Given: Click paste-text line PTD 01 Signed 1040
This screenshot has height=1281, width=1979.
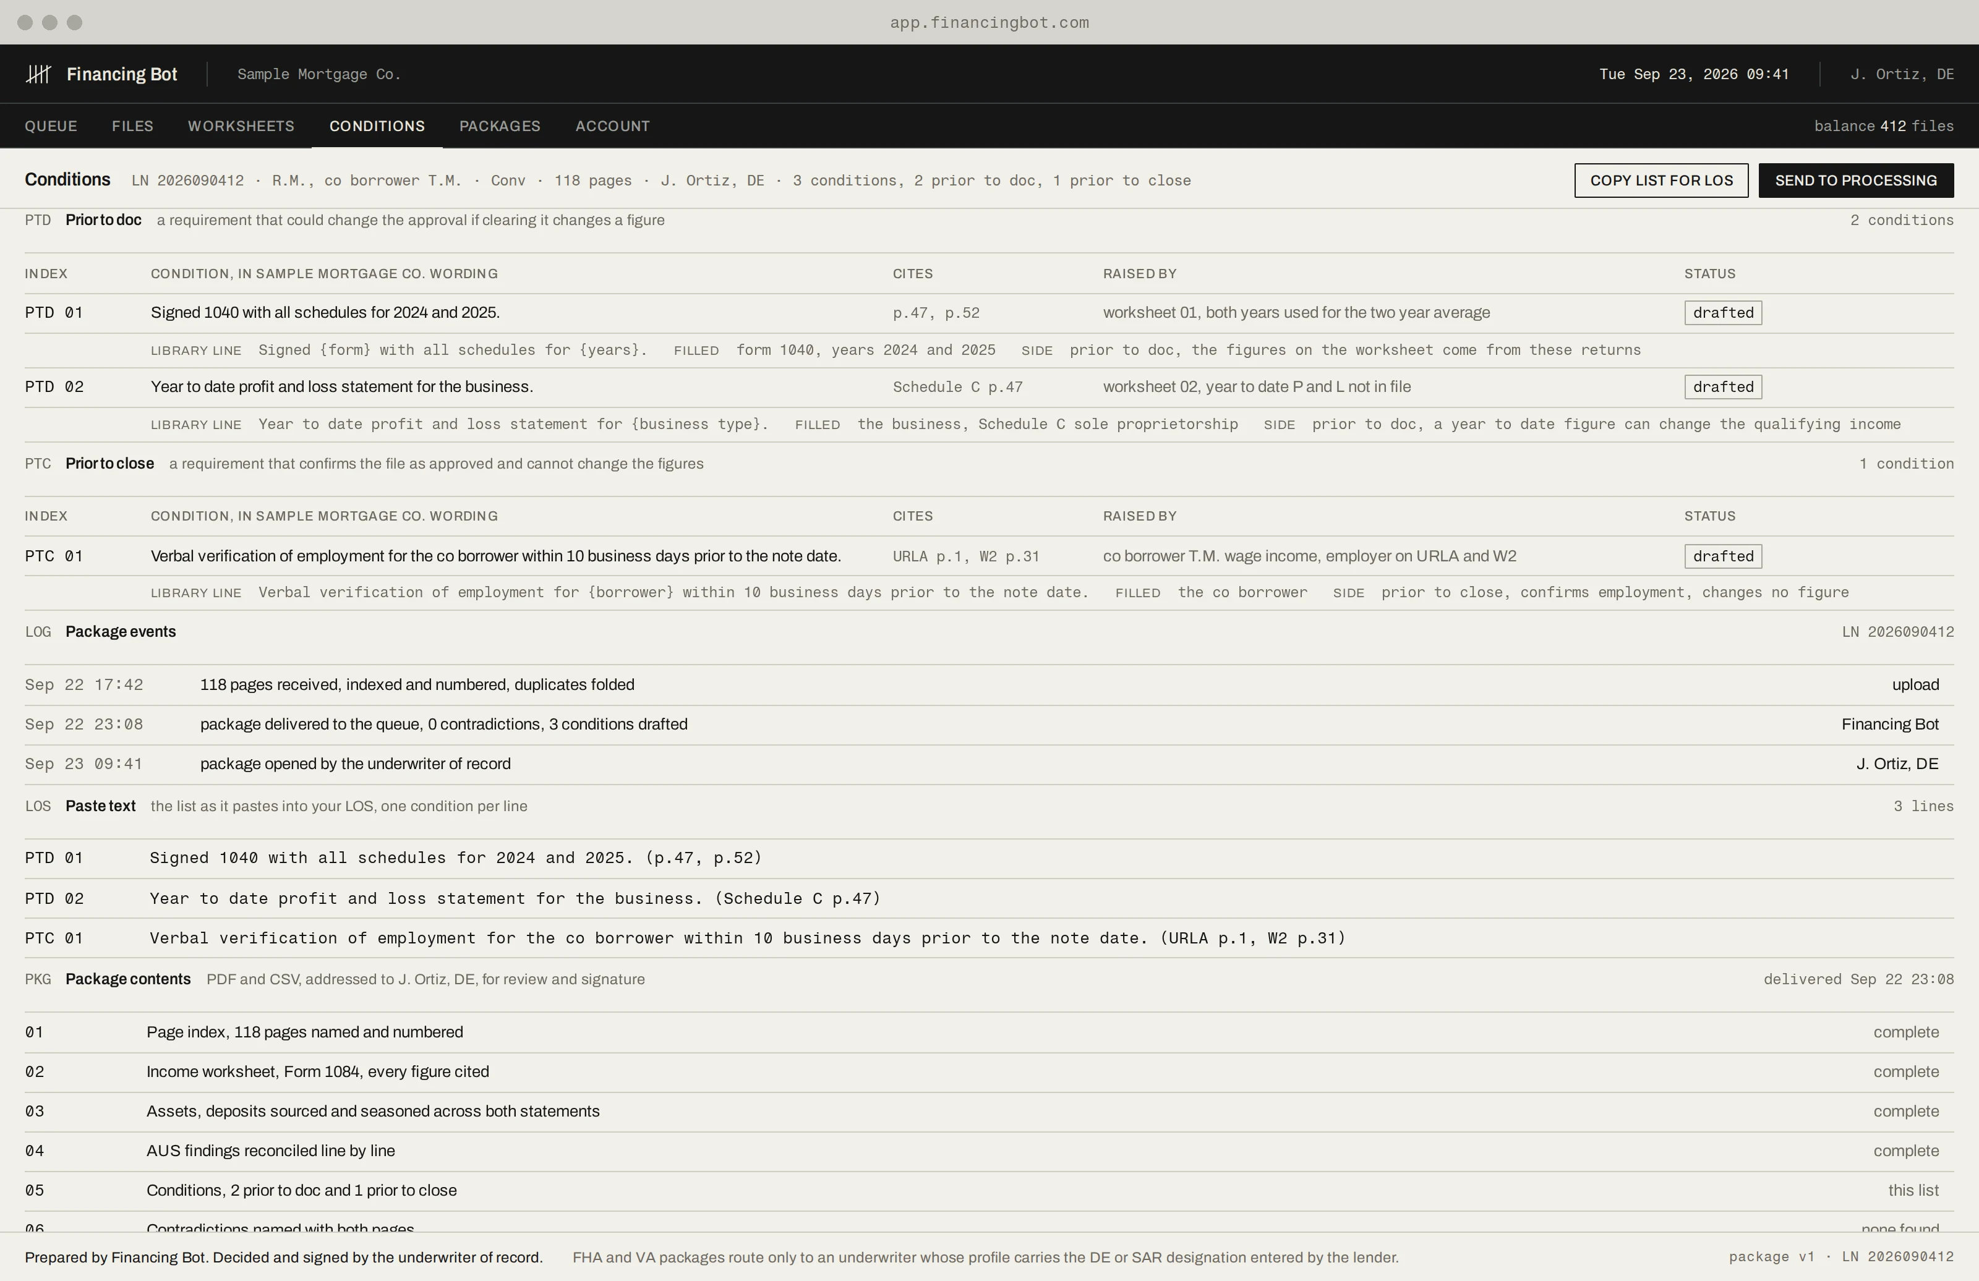Looking at the screenshot, I should coord(989,858).
